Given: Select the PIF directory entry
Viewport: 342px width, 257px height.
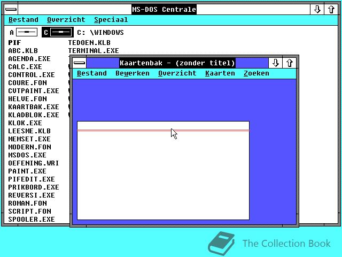Looking at the screenshot, I should 14,43.
